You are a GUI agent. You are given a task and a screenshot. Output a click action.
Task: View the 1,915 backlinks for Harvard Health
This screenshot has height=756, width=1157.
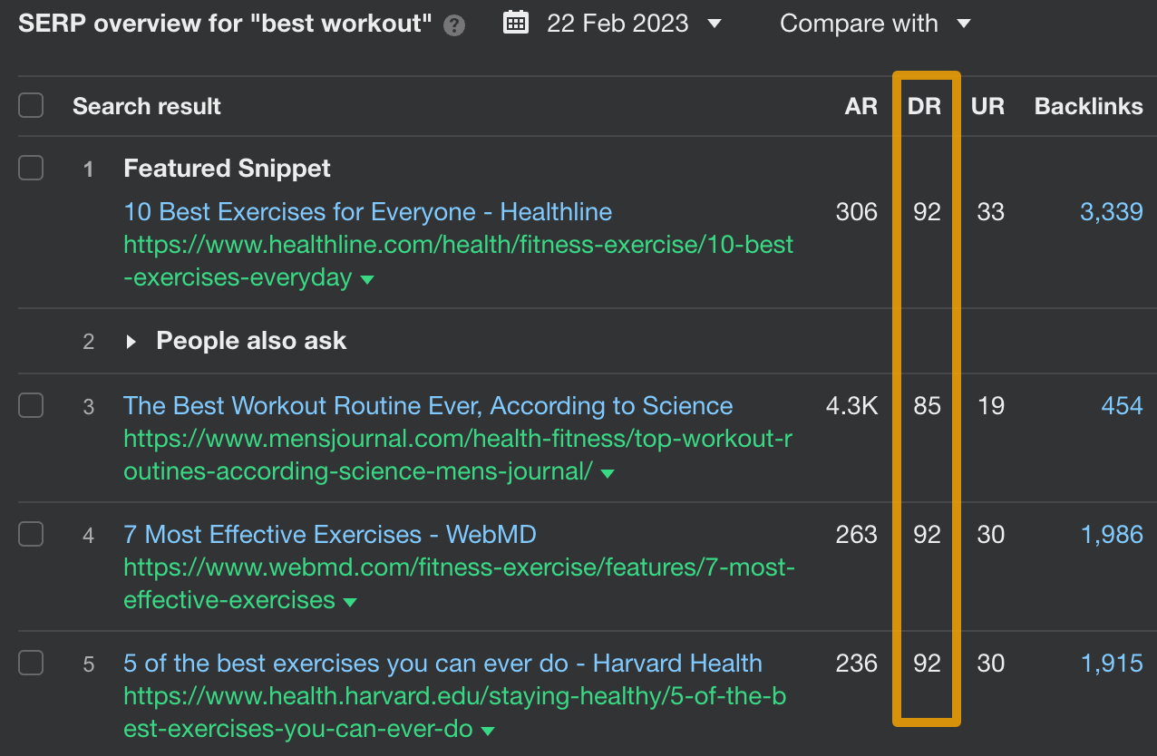click(1112, 664)
